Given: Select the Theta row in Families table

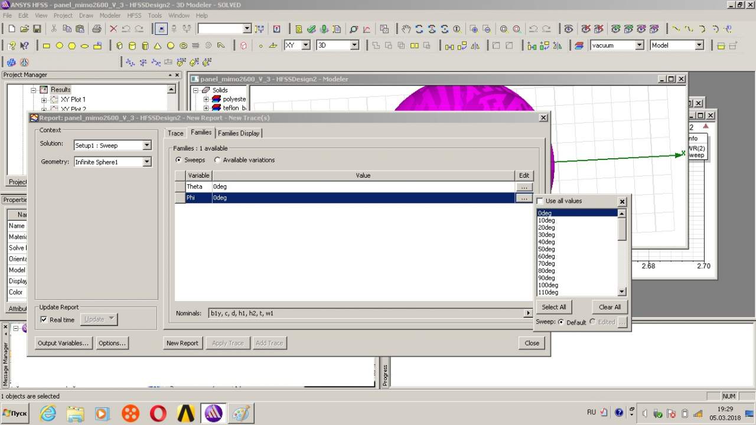Looking at the screenshot, I should pos(354,187).
